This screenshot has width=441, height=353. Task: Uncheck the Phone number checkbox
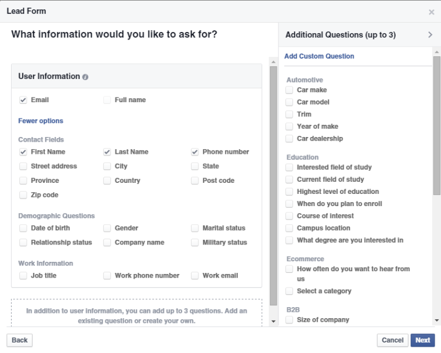point(195,152)
